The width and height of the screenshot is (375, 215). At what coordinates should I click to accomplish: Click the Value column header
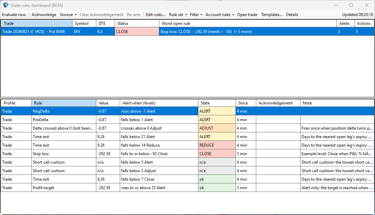click(108, 103)
